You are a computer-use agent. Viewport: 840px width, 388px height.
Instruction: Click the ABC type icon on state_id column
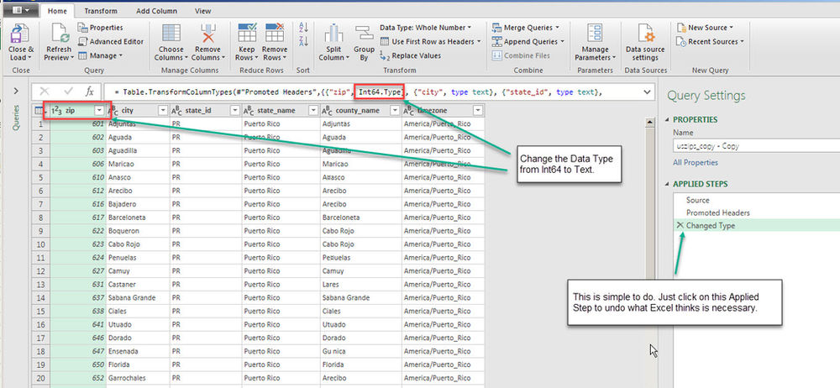pyautogui.click(x=176, y=110)
